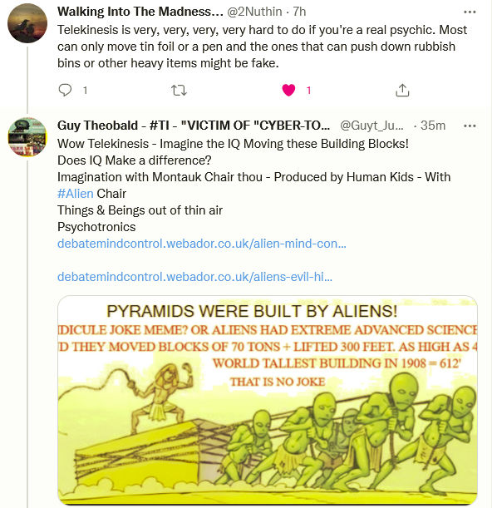This screenshot has height=508, width=497.
Task: Visit the @Guyt_Ju... handle
Action: coord(372,126)
